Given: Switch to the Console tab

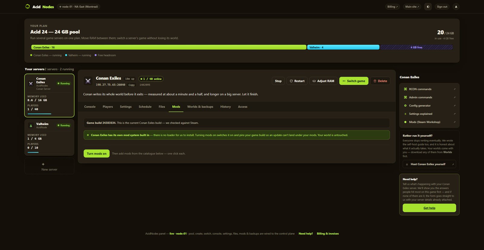Looking at the screenshot, I should click(x=90, y=107).
